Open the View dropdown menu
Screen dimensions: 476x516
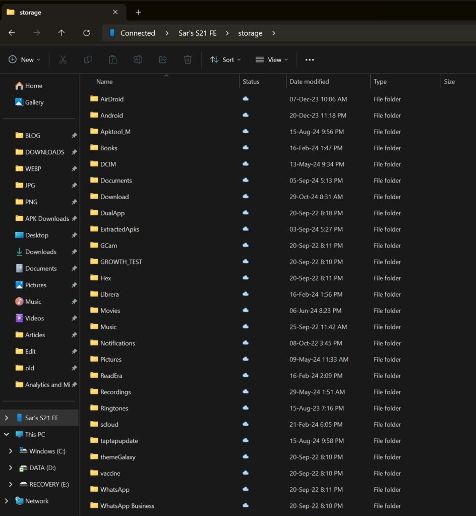coord(272,59)
